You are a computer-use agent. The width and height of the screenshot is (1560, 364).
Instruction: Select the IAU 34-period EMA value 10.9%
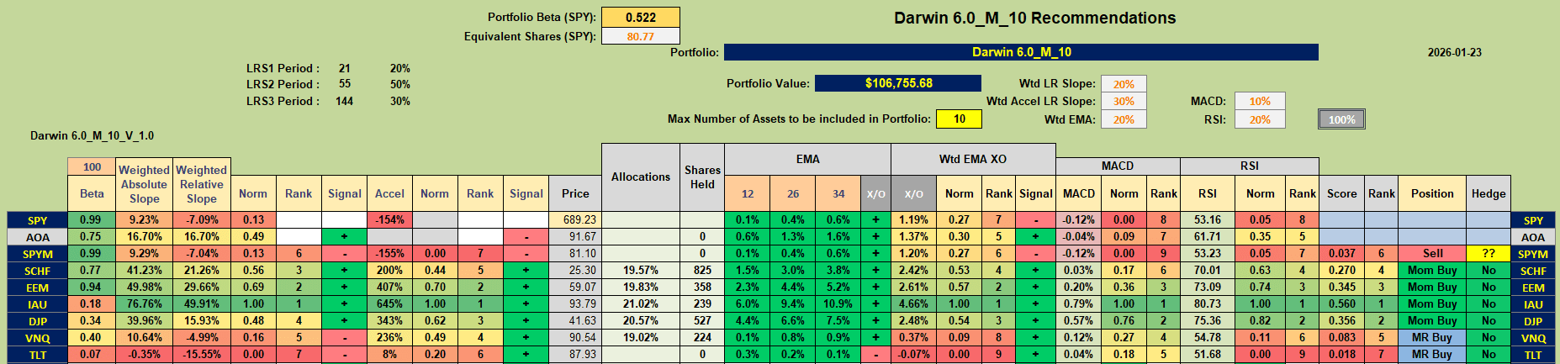pyautogui.click(x=838, y=303)
